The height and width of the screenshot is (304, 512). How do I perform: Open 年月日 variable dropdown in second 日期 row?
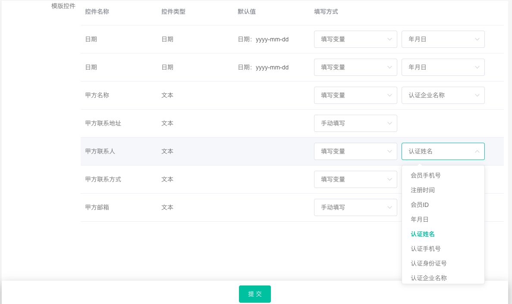tap(443, 67)
